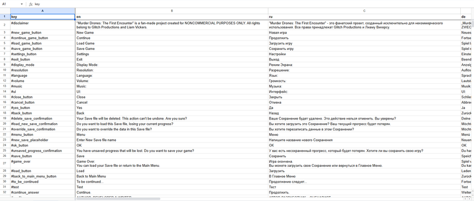The width and height of the screenshot is (474, 201).
Task: Select the Russian 'Настройки' cell
Action: coord(364,54)
